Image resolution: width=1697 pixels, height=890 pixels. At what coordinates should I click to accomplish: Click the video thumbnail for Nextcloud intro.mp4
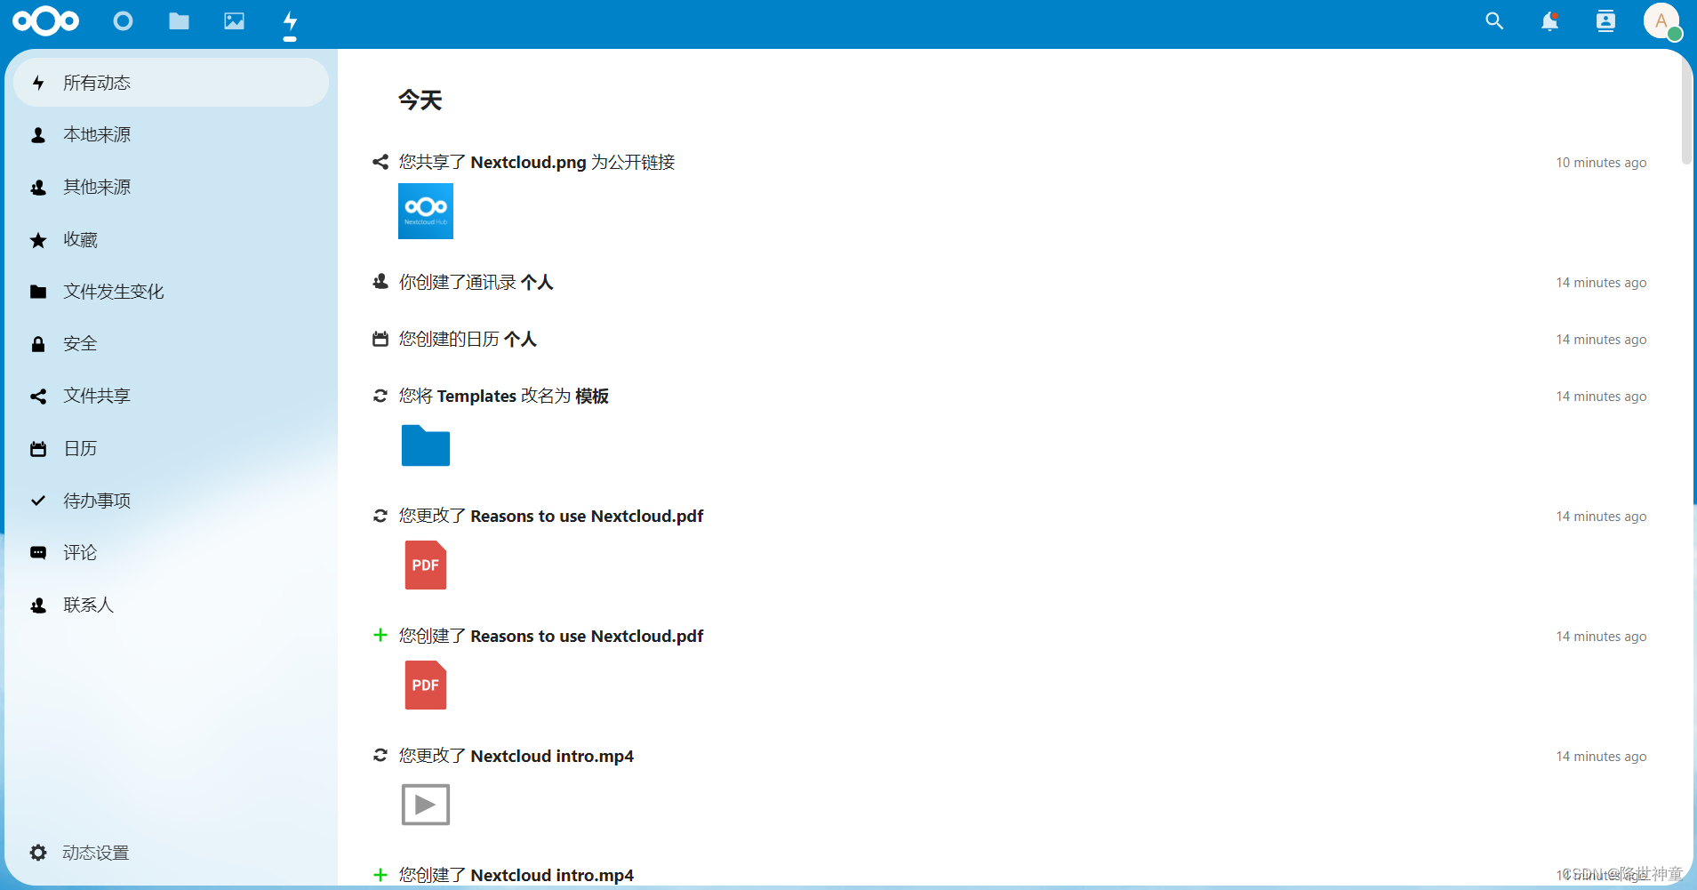[426, 805]
